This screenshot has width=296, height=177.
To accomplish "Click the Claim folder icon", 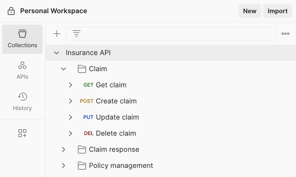I will pyautogui.click(x=82, y=68).
